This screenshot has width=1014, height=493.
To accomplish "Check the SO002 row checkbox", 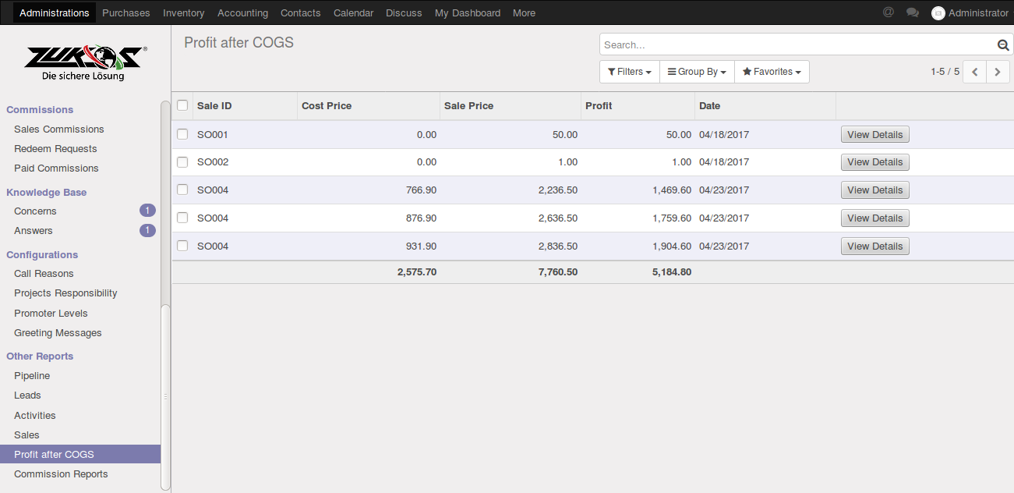I will coord(182,162).
